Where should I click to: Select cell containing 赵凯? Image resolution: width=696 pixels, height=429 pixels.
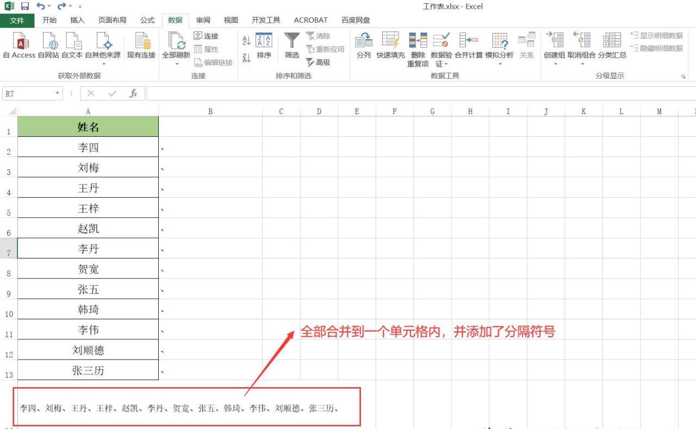pos(88,228)
